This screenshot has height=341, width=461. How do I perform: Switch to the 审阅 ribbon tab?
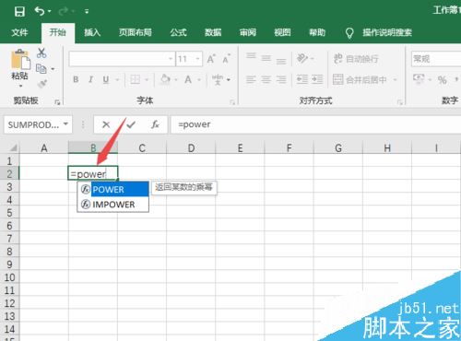point(248,32)
